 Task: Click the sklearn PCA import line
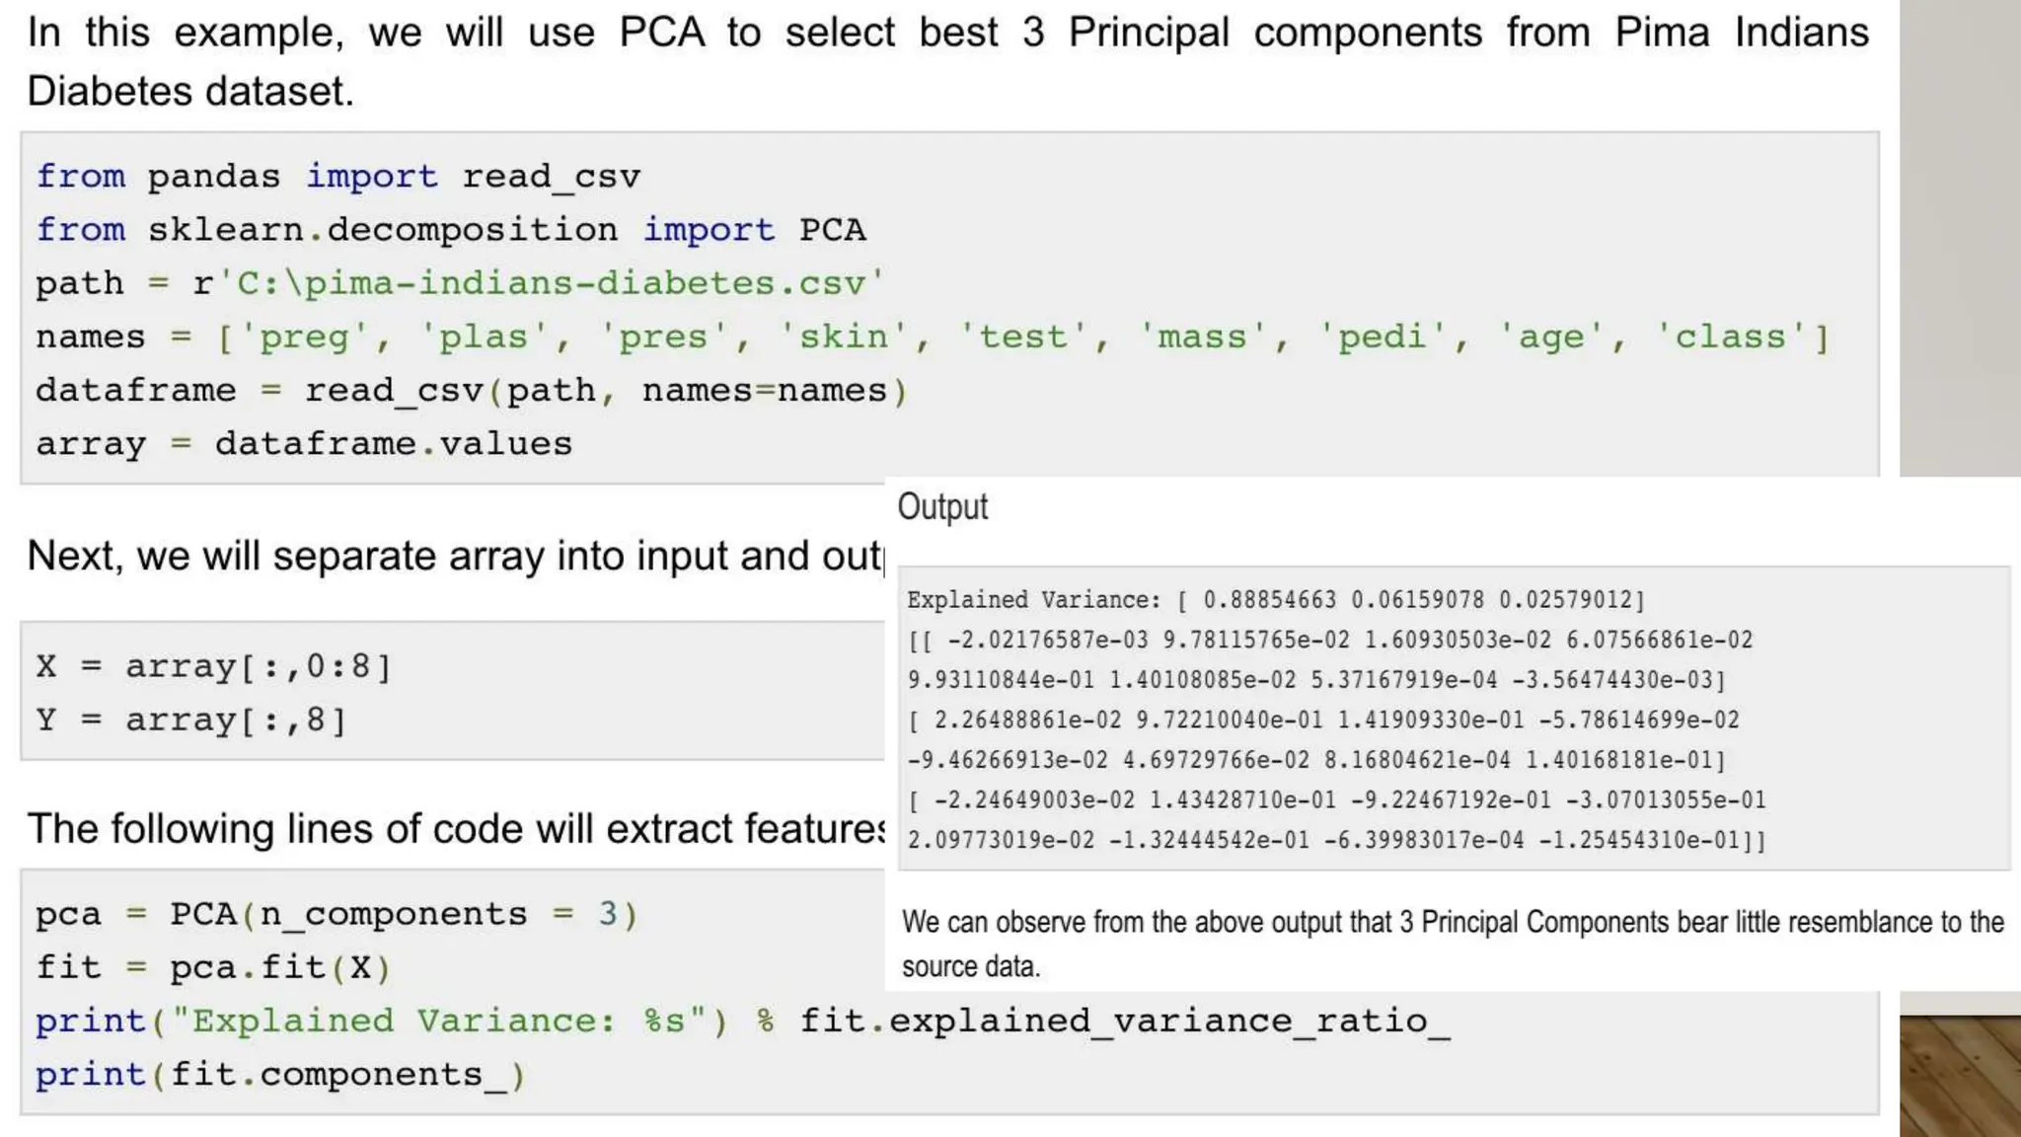pyautogui.click(x=451, y=230)
